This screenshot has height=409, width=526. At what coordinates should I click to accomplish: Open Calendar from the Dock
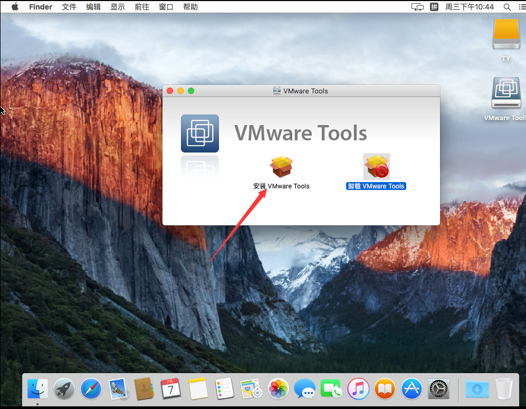tap(171, 389)
